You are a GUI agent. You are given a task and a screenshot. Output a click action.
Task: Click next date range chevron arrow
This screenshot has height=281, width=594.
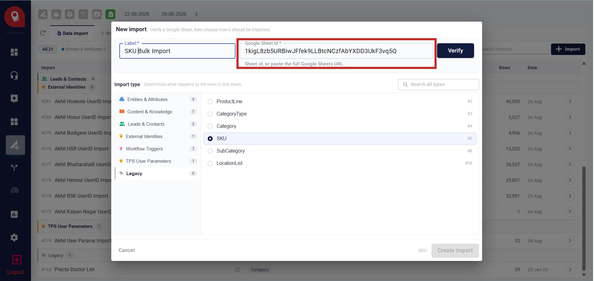[197, 14]
